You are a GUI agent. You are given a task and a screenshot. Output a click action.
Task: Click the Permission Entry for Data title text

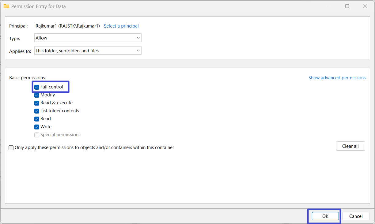pyautogui.click(x=39, y=6)
